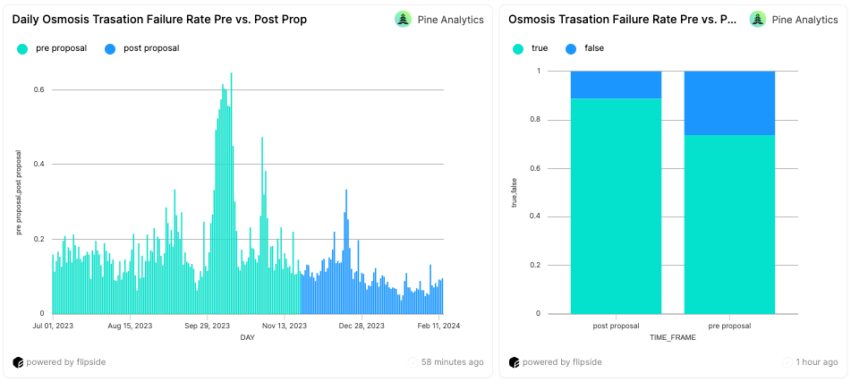Image resolution: width=851 pixels, height=382 pixels.
Task: Click flipside logo under right chart
Action: [x=515, y=362]
